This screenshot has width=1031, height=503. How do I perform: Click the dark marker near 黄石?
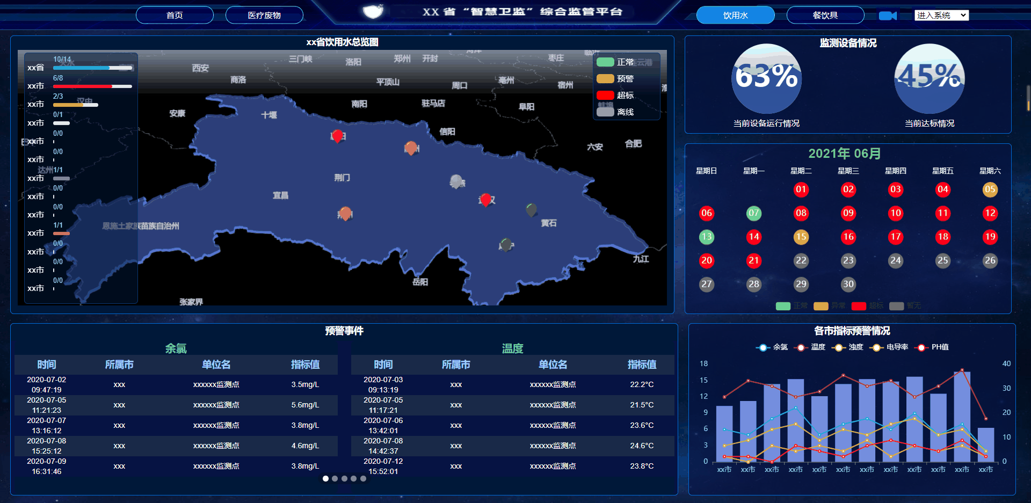(x=531, y=210)
